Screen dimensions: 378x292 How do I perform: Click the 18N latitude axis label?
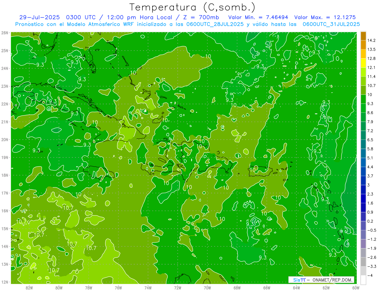[x=4, y=175]
